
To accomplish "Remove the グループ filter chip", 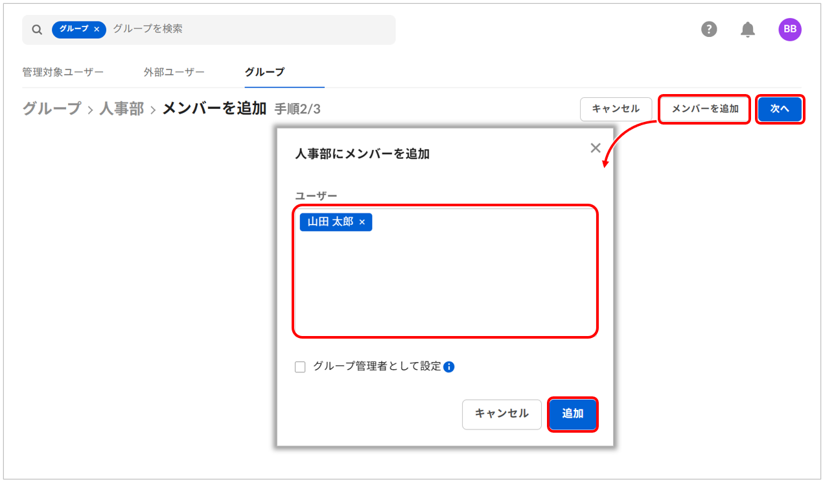I will [x=97, y=29].
